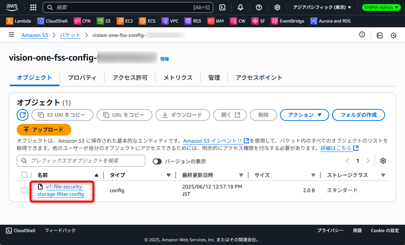This screenshot has height=245, width=405.
Task: Check the v1-file-security-storage-filter.config row checkbox
Action: tap(24, 190)
